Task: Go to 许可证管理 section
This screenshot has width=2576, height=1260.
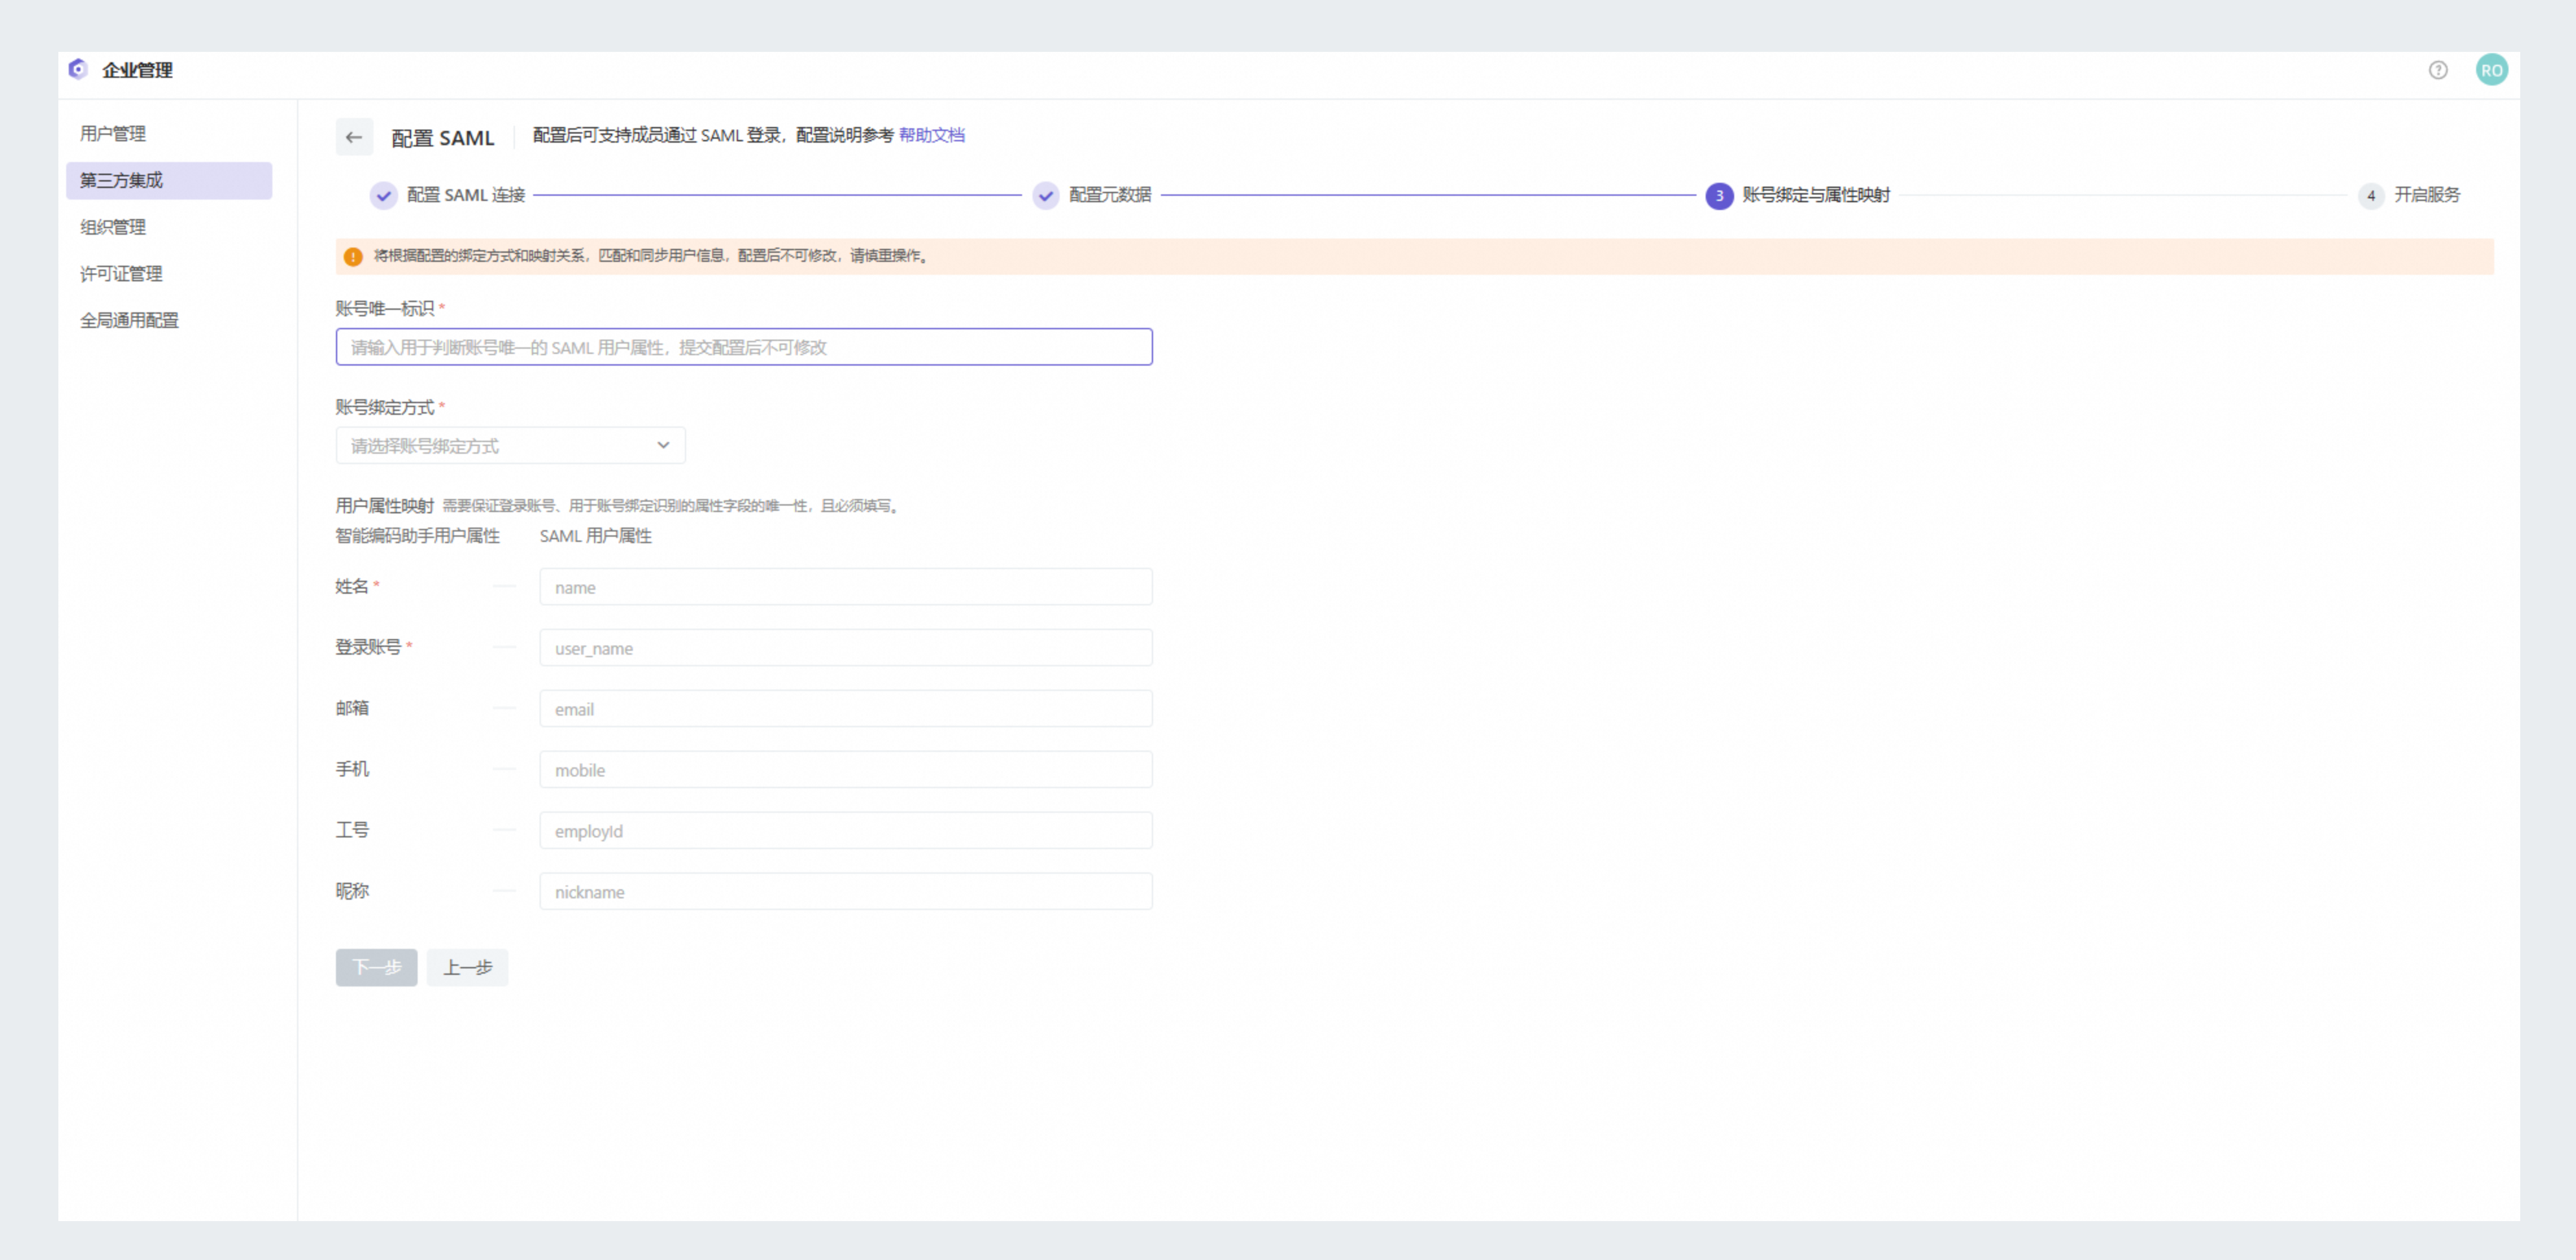Action: tap(121, 274)
